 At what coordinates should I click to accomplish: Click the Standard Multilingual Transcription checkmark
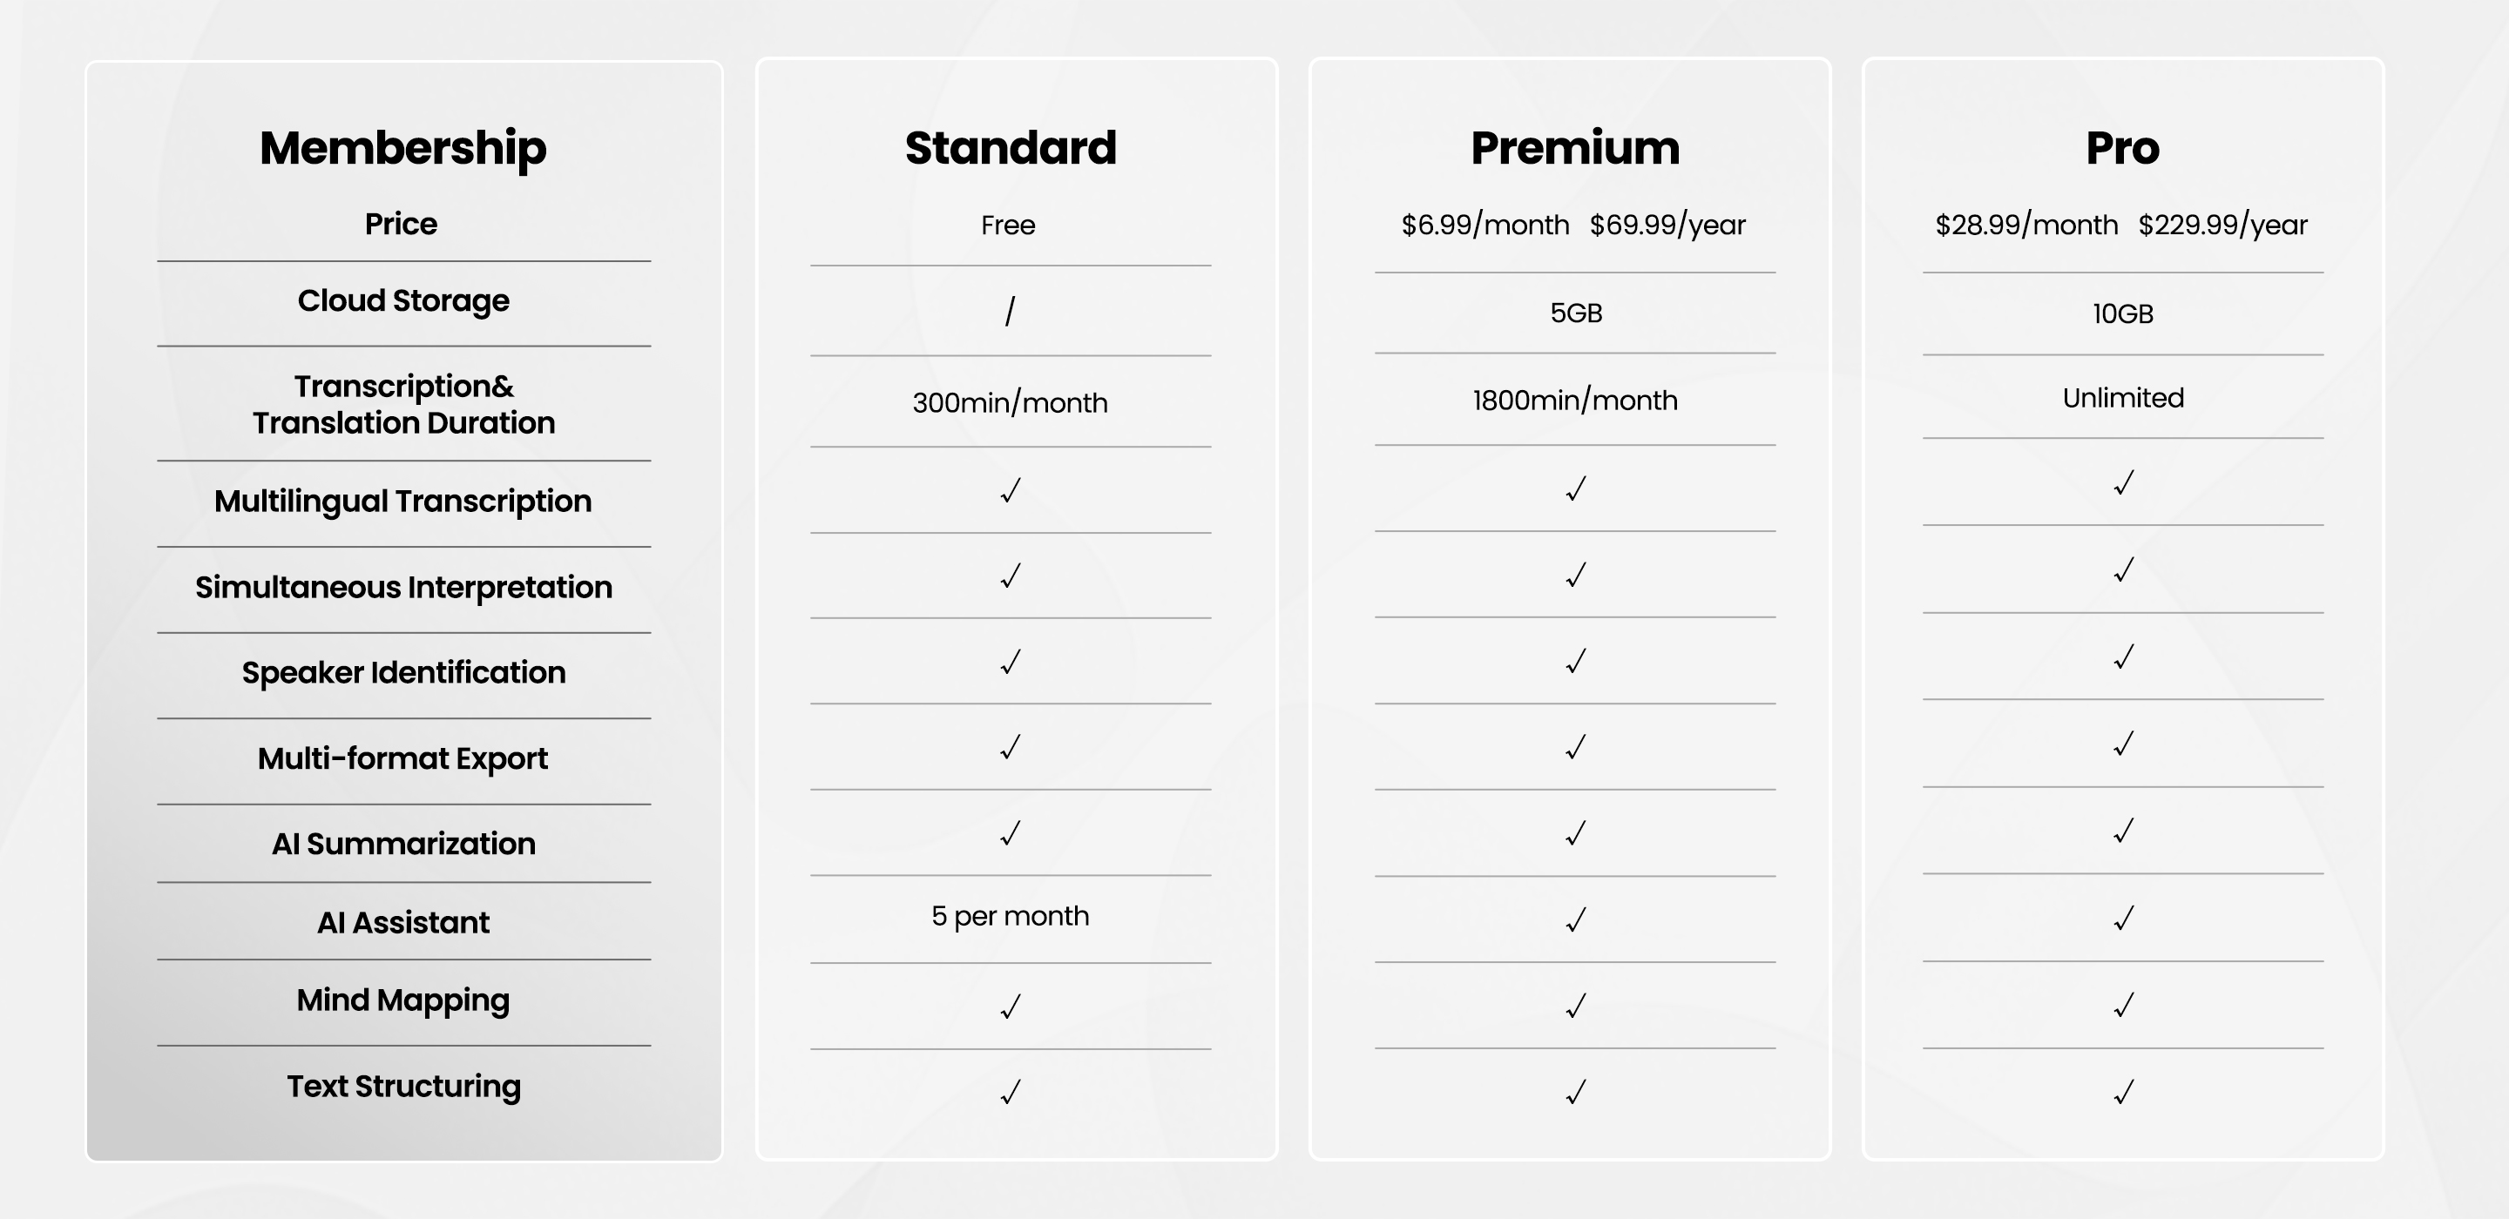1011,489
